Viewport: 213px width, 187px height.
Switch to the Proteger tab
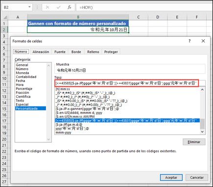coord(111,52)
